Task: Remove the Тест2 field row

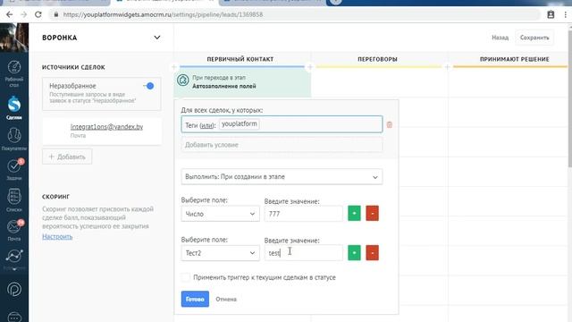Action: tap(372, 252)
